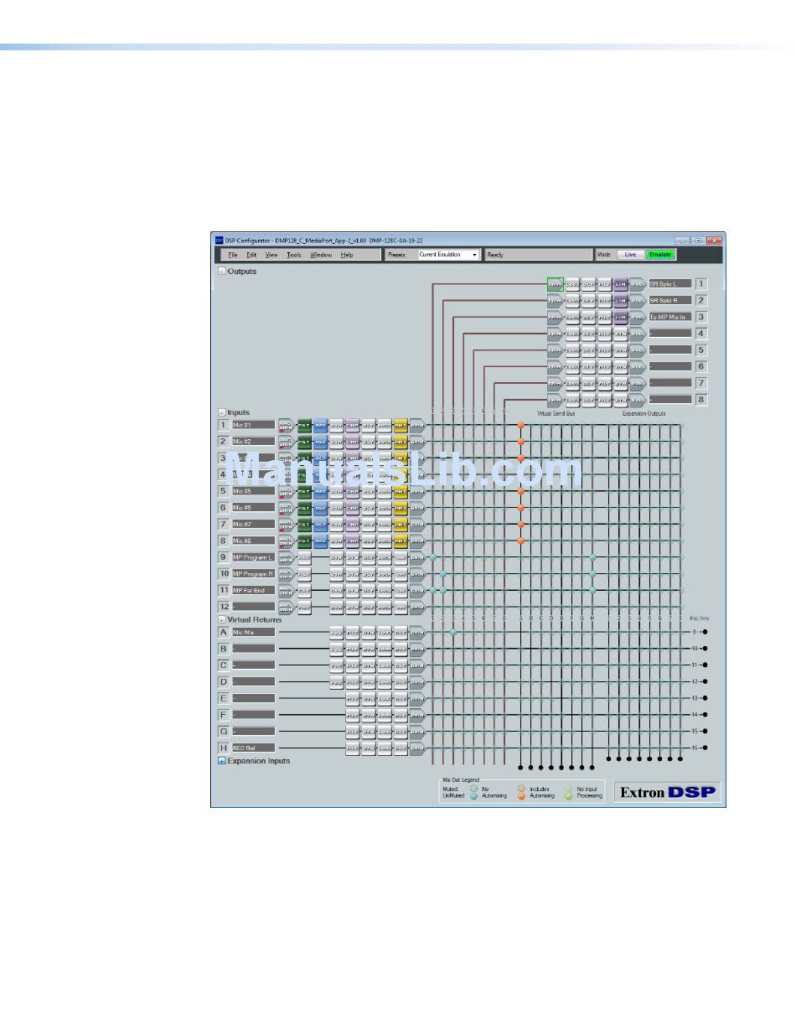This screenshot has height=1030, width=796.
Task: Collapse the Outputs section
Action: (x=222, y=272)
